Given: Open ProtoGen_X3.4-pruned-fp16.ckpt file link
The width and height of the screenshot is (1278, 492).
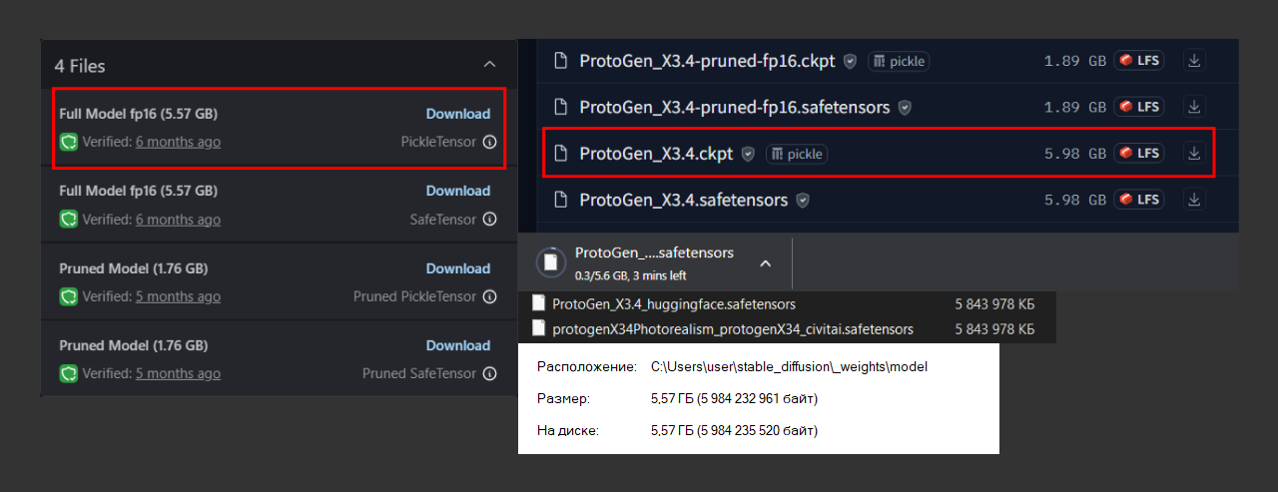Looking at the screenshot, I should click(x=707, y=61).
